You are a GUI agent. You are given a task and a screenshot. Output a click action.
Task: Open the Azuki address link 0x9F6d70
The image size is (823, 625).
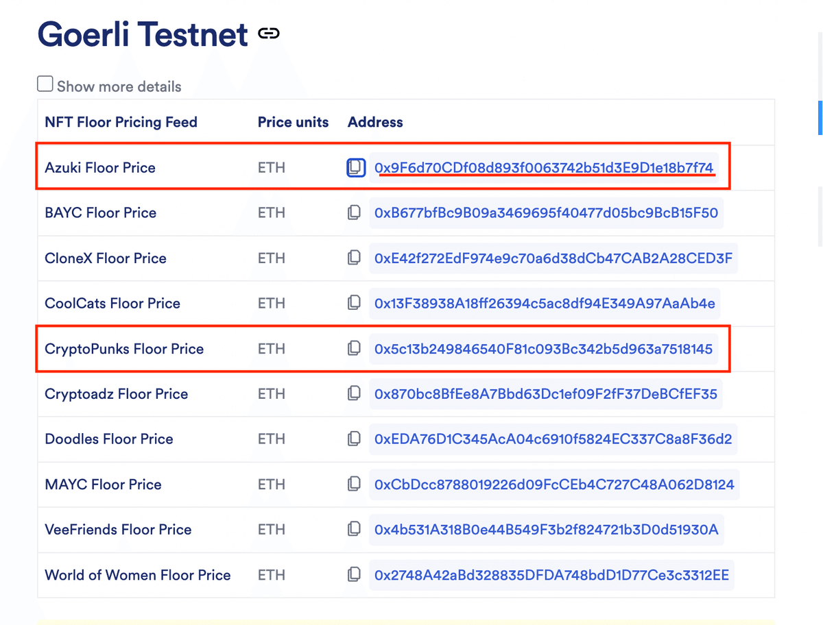pyautogui.click(x=544, y=167)
